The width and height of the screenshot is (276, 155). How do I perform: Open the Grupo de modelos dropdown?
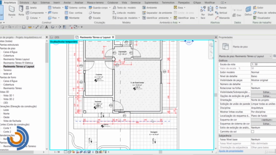point(139,18)
